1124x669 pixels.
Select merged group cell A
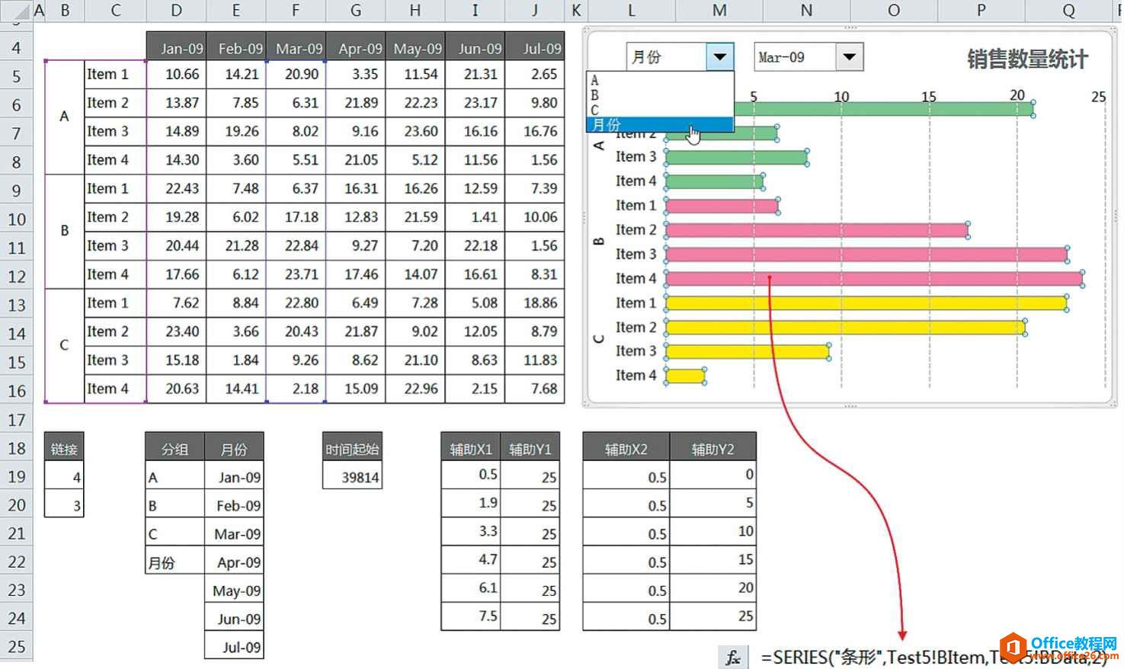[65, 117]
